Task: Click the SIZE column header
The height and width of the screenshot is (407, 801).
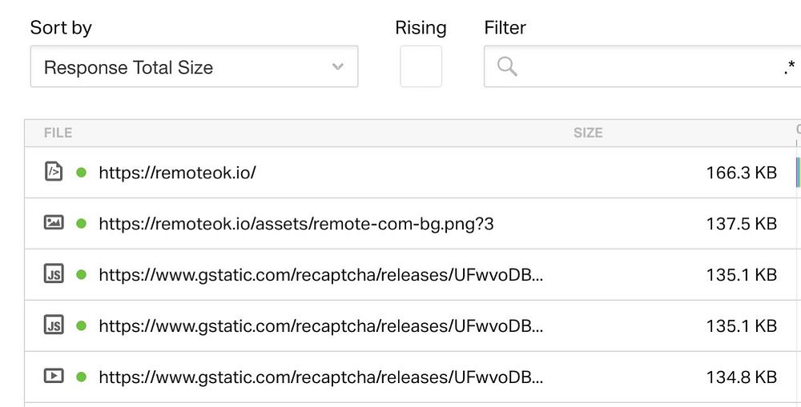Action: click(x=588, y=133)
